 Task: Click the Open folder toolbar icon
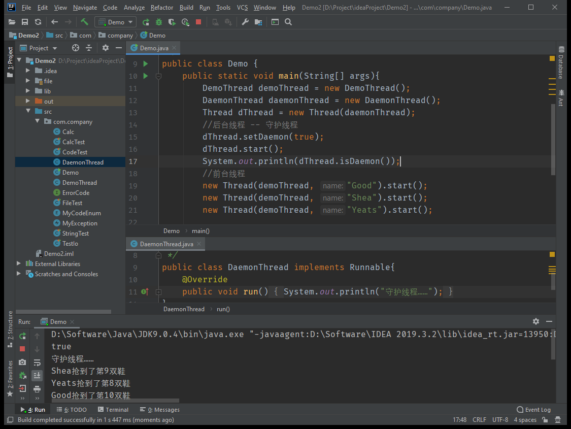(12, 22)
